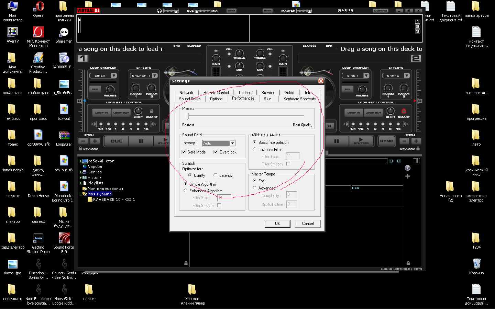This screenshot has width=495, height=309.
Task: Open deck 1 Loop Sampler SIREN dropdown
Action: (114, 76)
